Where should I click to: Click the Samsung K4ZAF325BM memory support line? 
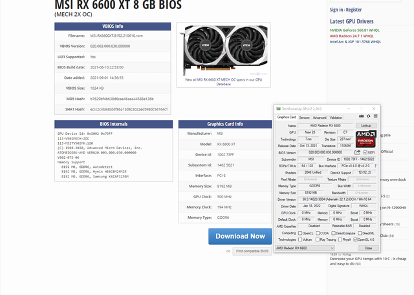tap(95, 176)
